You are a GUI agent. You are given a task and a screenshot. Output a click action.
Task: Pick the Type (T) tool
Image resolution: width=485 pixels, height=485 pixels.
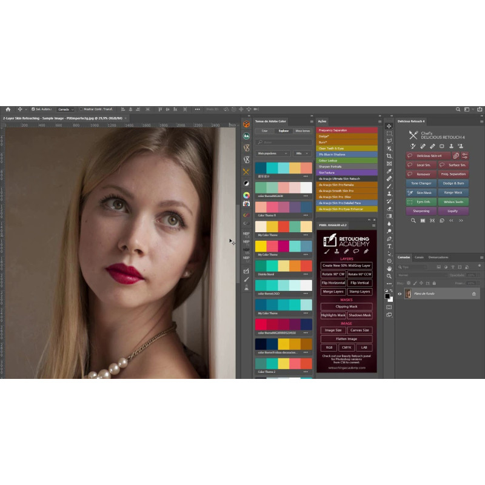tap(389, 246)
